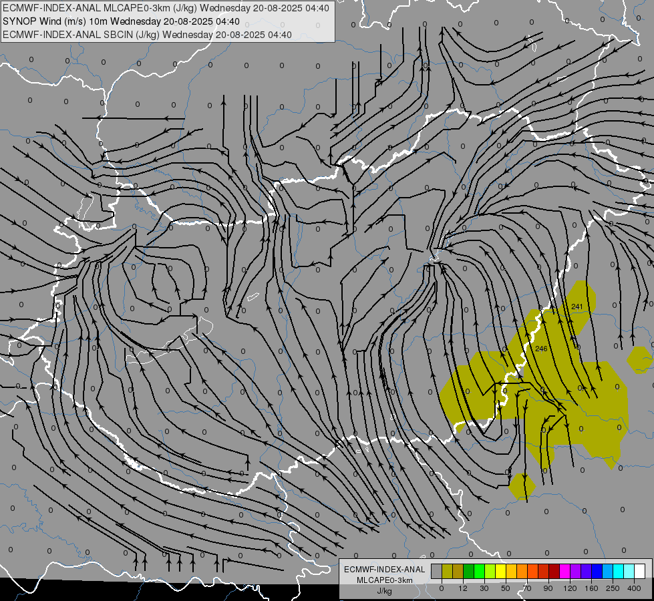Screen dimensions: 654x601
Task: Click the legend scale value 120
Action: tap(570, 588)
